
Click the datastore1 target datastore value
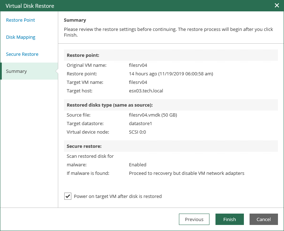[140, 123]
